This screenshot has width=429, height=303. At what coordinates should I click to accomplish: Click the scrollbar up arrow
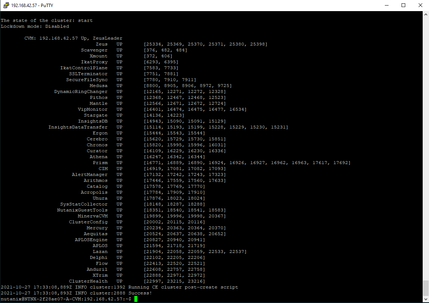(x=426, y=14)
